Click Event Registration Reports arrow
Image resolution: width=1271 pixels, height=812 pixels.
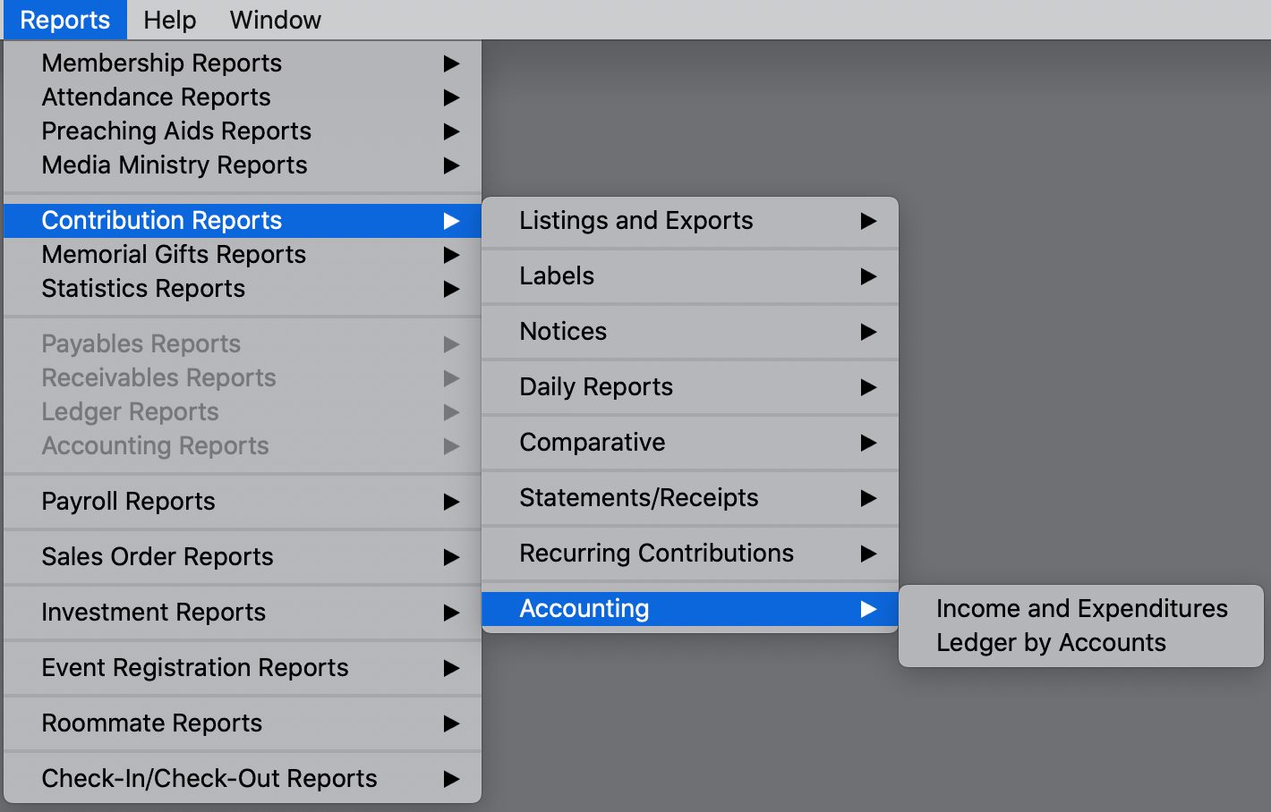451,668
